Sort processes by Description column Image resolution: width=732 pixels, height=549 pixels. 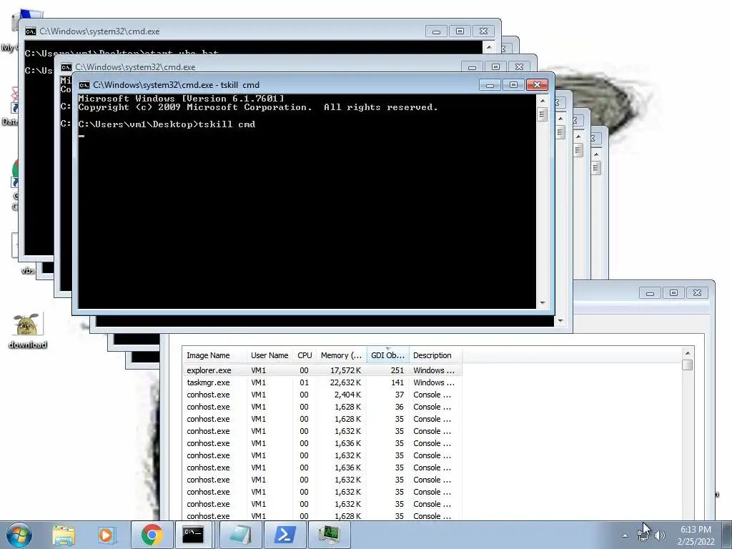click(435, 355)
